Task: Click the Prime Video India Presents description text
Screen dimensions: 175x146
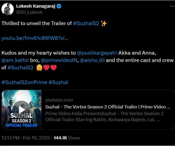Action: click(x=104, y=113)
